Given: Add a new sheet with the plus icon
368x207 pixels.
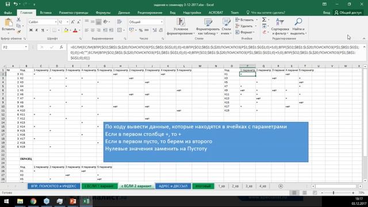Looking at the screenshot, I should [281, 186].
